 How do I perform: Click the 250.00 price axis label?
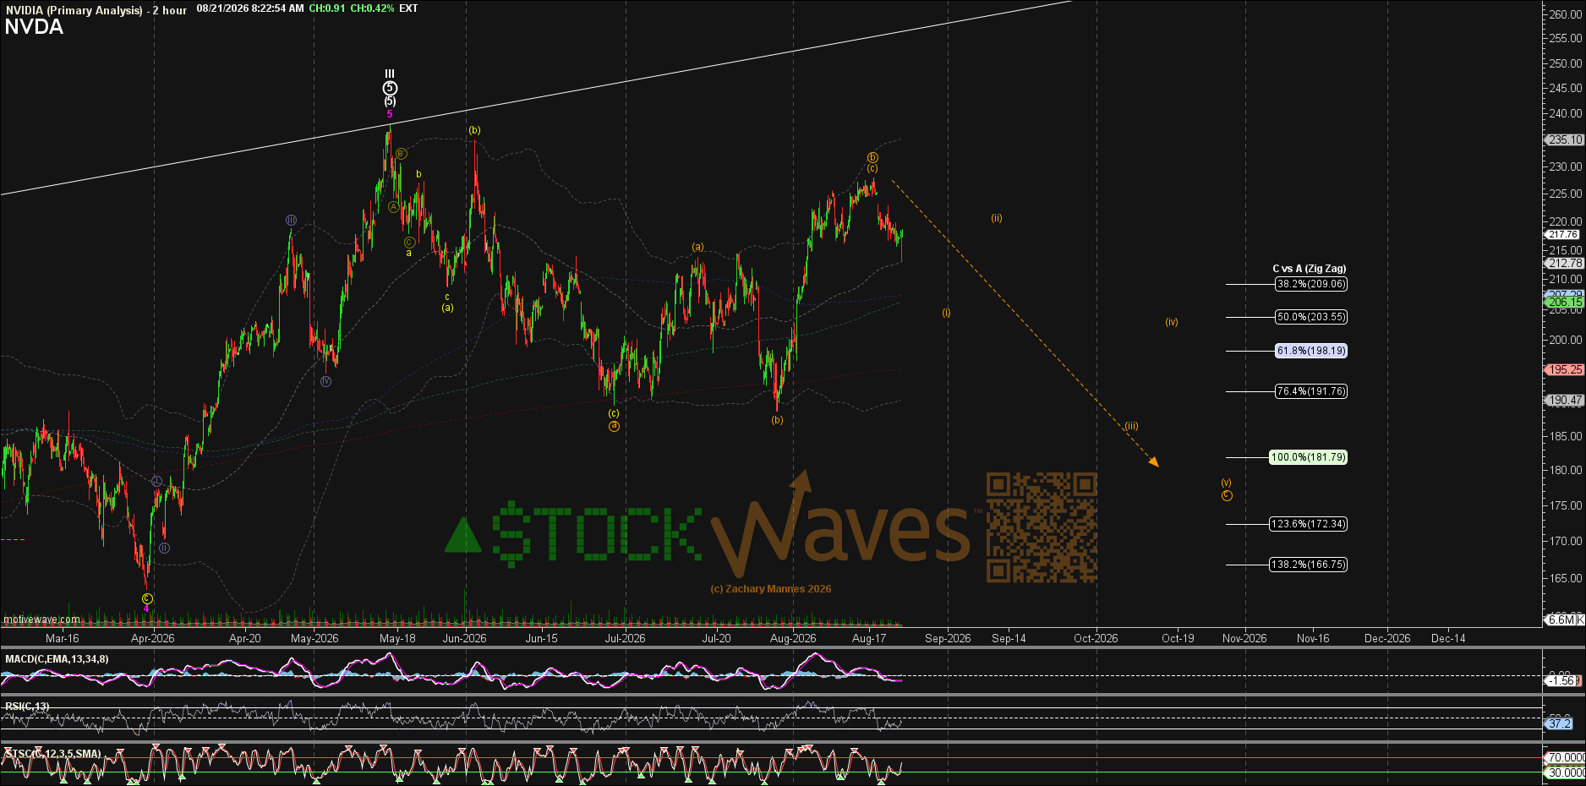(x=1566, y=63)
